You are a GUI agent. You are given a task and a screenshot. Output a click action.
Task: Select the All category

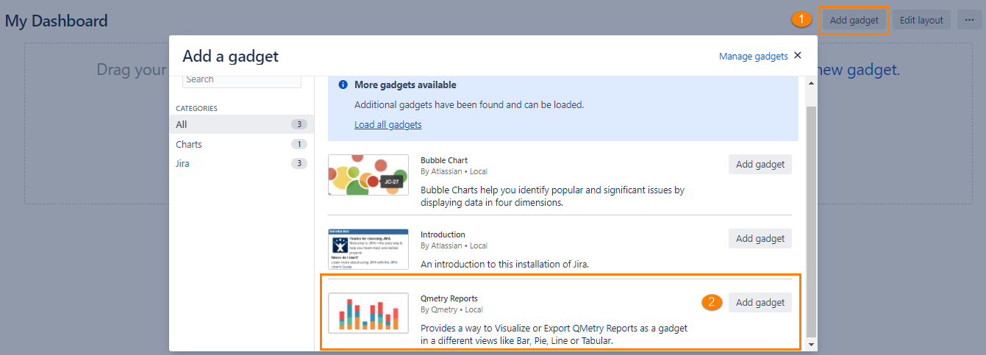pyautogui.click(x=241, y=124)
